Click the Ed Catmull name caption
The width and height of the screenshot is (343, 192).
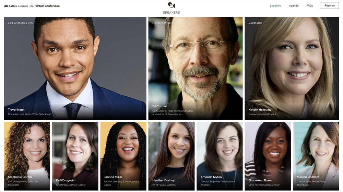[160, 106]
